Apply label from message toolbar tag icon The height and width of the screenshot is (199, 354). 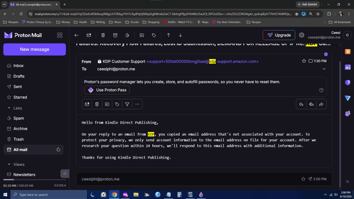click(x=117, y=104)
